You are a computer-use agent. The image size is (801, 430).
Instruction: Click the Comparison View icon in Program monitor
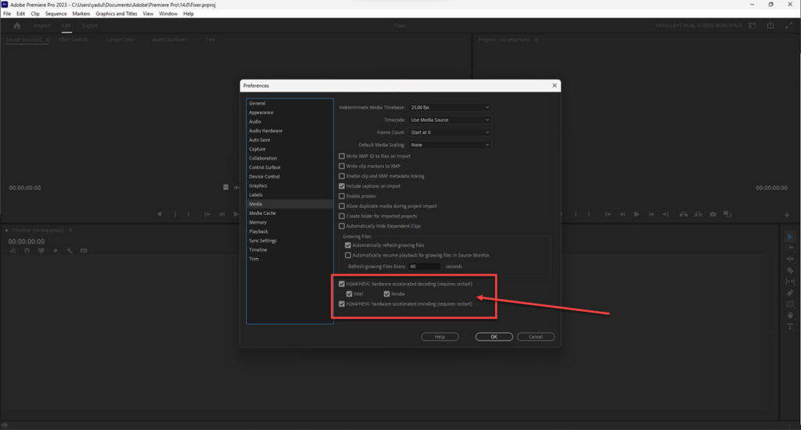tap(727, 214)
